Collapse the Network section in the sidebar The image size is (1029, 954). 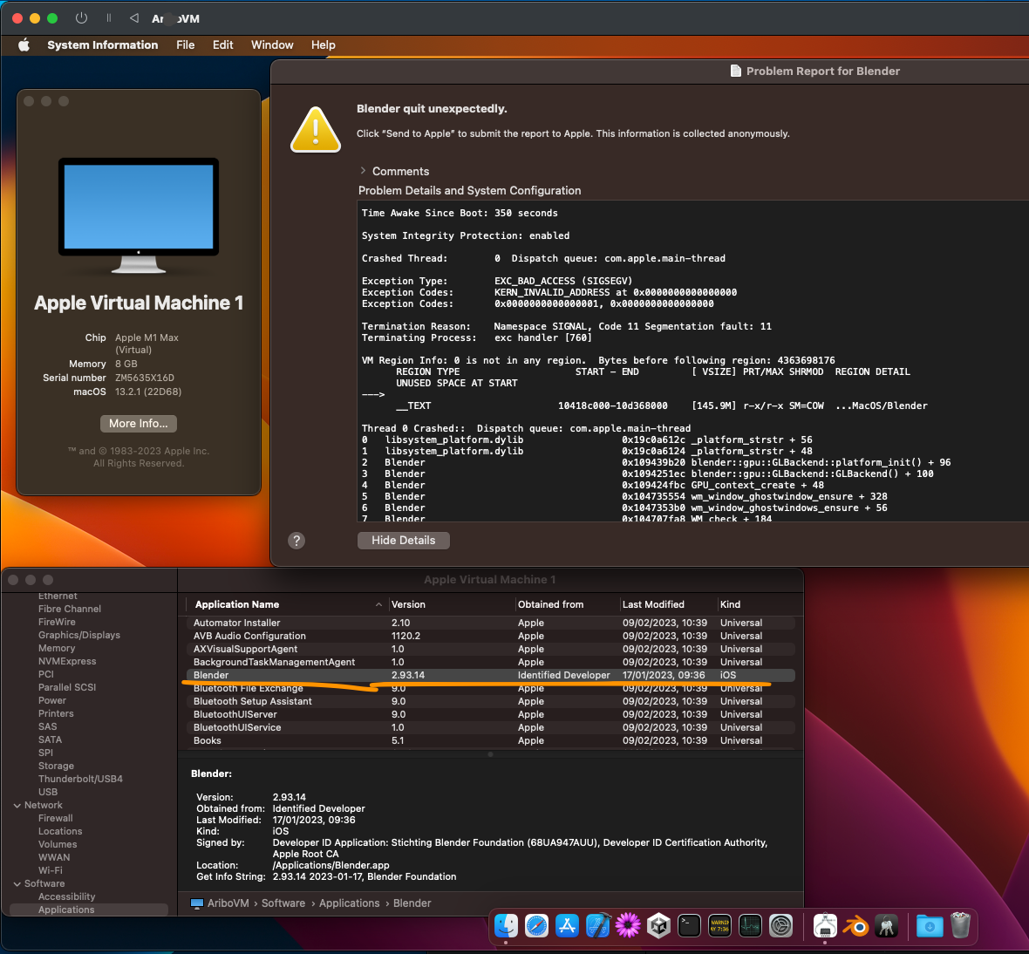(18, 805)
